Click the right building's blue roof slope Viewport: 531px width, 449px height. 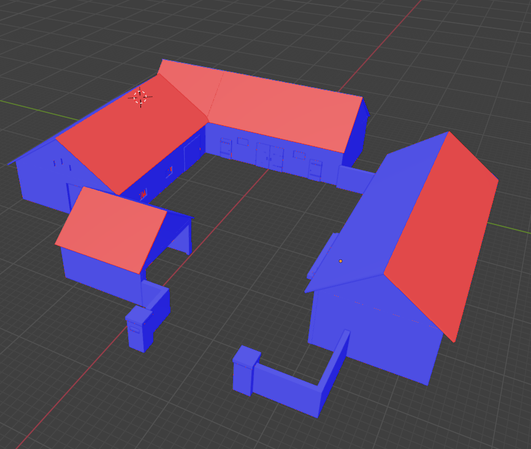click(x=376, y=212)
